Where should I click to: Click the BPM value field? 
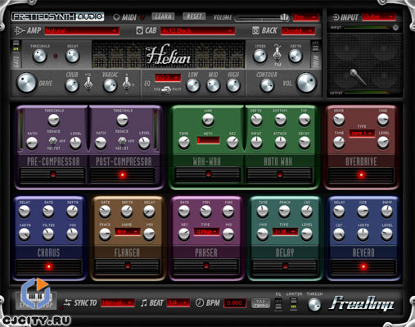point(235,302)
